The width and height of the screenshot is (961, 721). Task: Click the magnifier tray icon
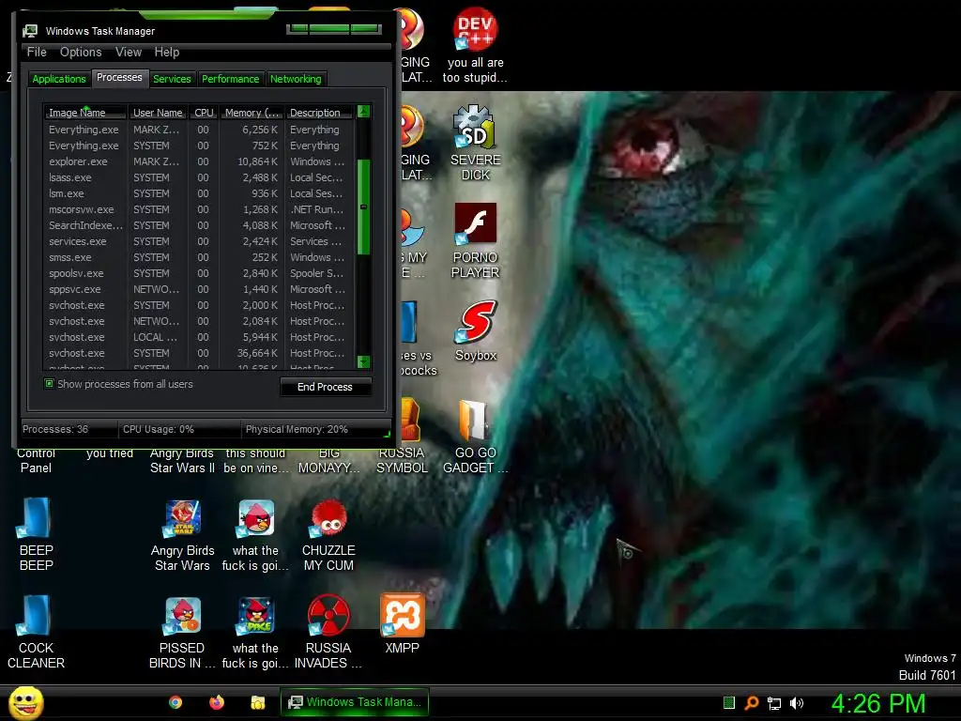[752, 702]
